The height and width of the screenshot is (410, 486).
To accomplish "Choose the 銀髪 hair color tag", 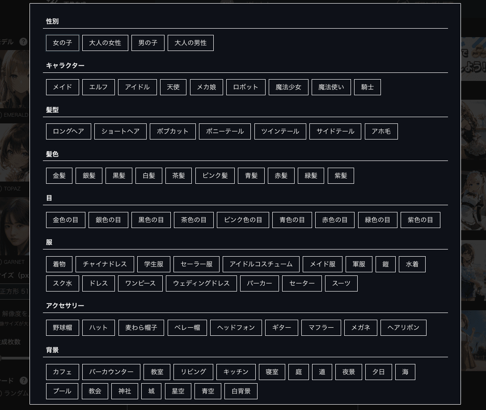I will coord(89,176).
